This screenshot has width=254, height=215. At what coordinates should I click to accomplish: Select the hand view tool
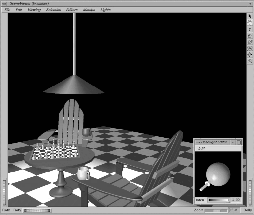[x=250, y=23]
